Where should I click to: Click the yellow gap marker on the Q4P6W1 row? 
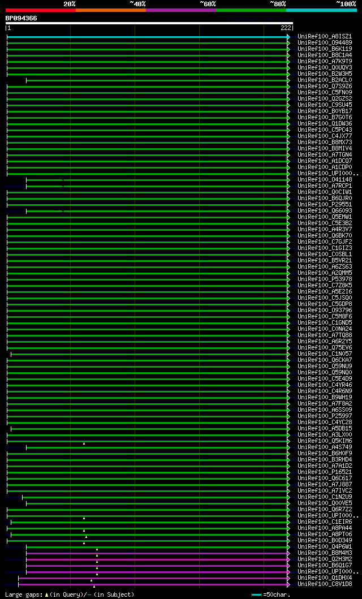97,549
